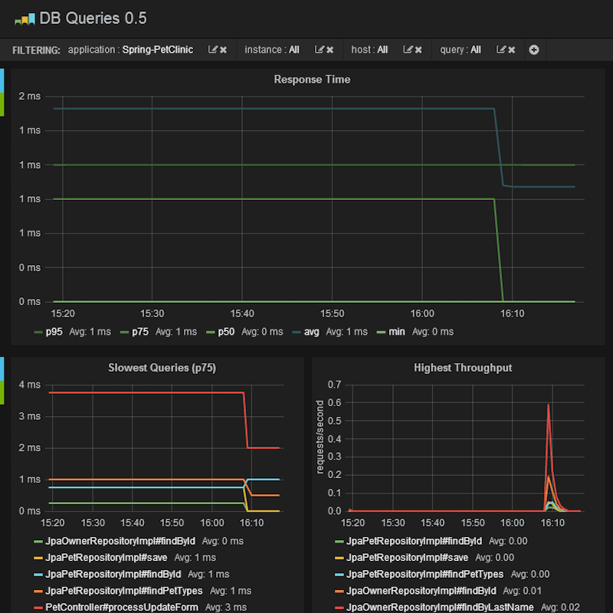Open Response Time panel title menu
613x613 pixels.
point(312,80)
